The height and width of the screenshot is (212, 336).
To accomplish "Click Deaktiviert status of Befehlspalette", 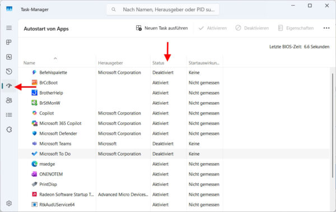I will (x=163, y=73).
